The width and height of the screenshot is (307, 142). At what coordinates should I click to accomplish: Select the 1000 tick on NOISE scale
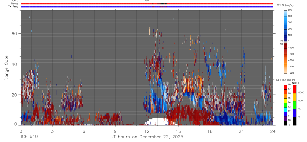(x=300, y=100)
